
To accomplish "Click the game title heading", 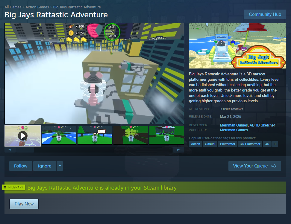I will pos(56,15).
